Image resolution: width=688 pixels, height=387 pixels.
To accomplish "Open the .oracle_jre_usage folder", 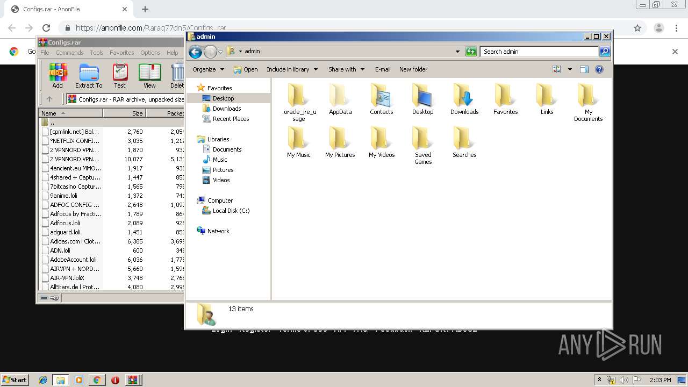I will [299, 102].
